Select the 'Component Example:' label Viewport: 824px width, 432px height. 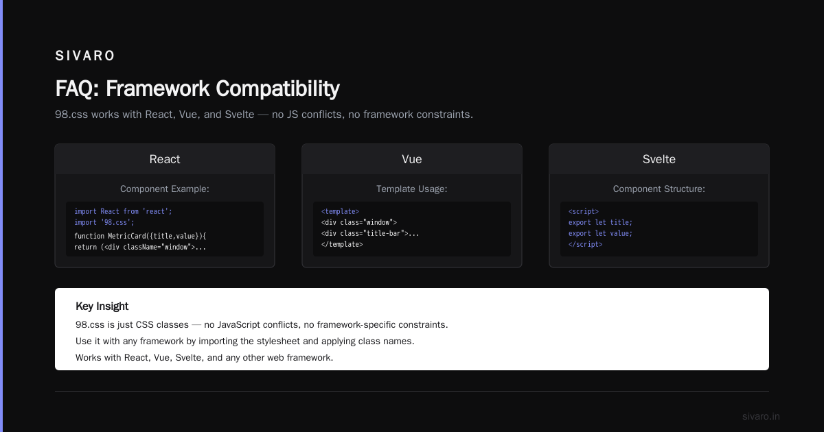coord(165,189)
